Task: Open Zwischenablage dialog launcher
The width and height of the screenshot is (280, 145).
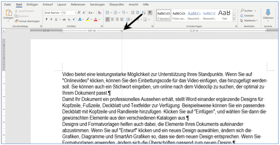Action: pos(41,26)
